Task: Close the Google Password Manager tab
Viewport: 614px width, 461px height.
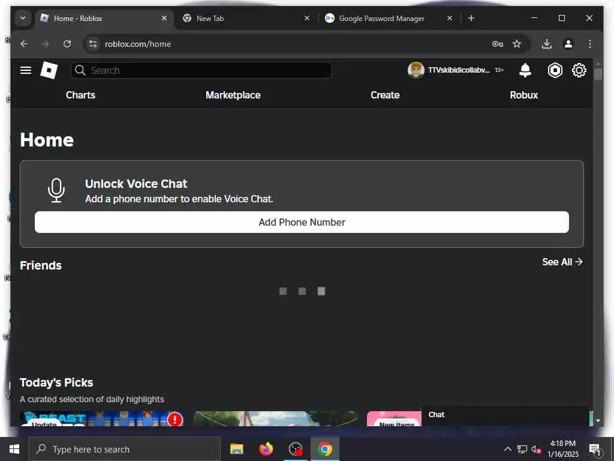Action: pyautogui.click(x=450, y=18)
